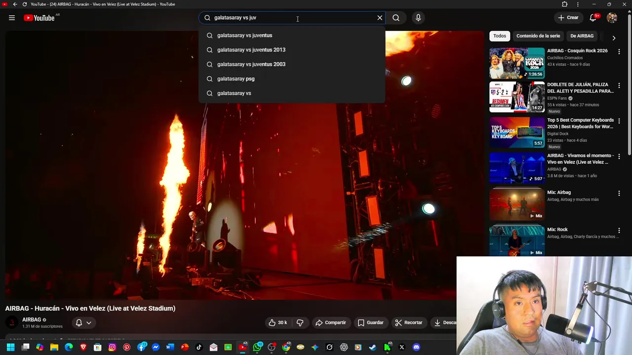Open ChatGPT from taskbar
This screenshot has width=632, height=355.
[x=344, y=347]
